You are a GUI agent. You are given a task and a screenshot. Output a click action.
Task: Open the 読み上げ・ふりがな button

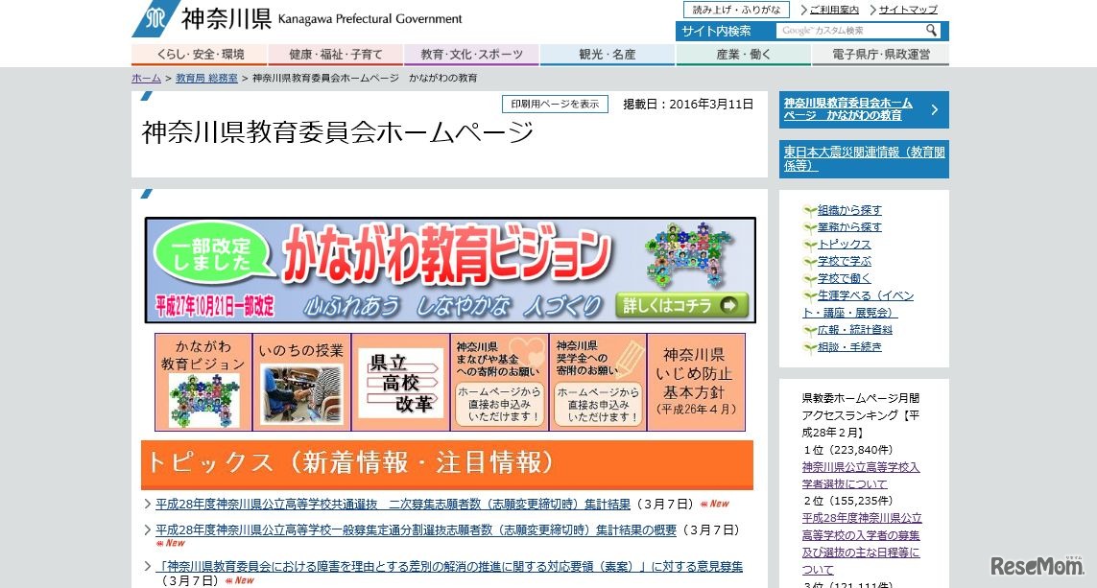click(x=736, y=9)
